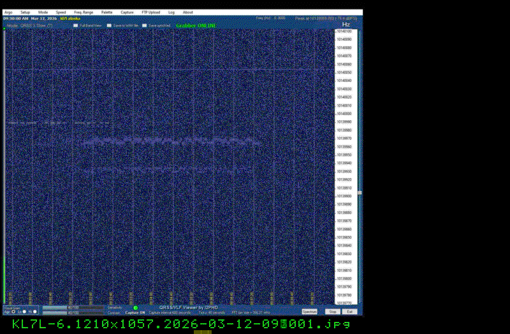Open the Setup menu
This screenshot has height=334, width=510.
tap(25, 12)
